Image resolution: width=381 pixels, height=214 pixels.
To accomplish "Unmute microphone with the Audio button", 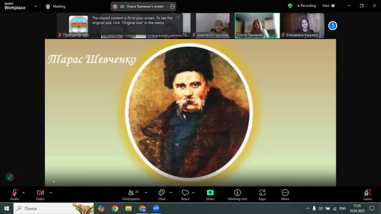I will click(x=14, y=195).
